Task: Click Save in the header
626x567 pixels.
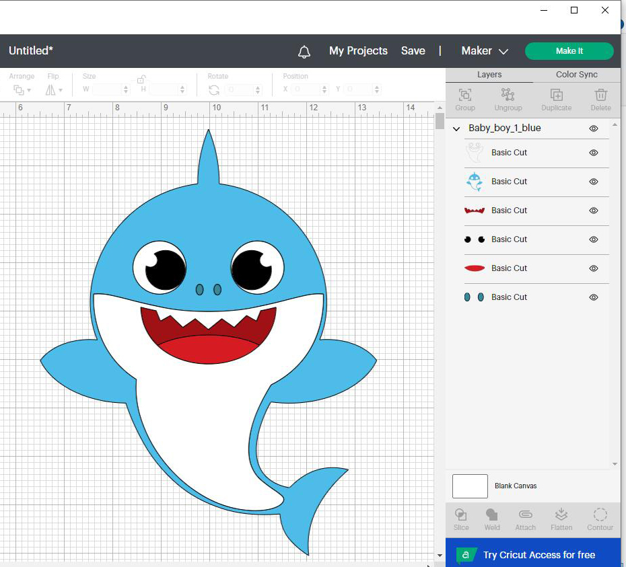Action: coord(413,51)
